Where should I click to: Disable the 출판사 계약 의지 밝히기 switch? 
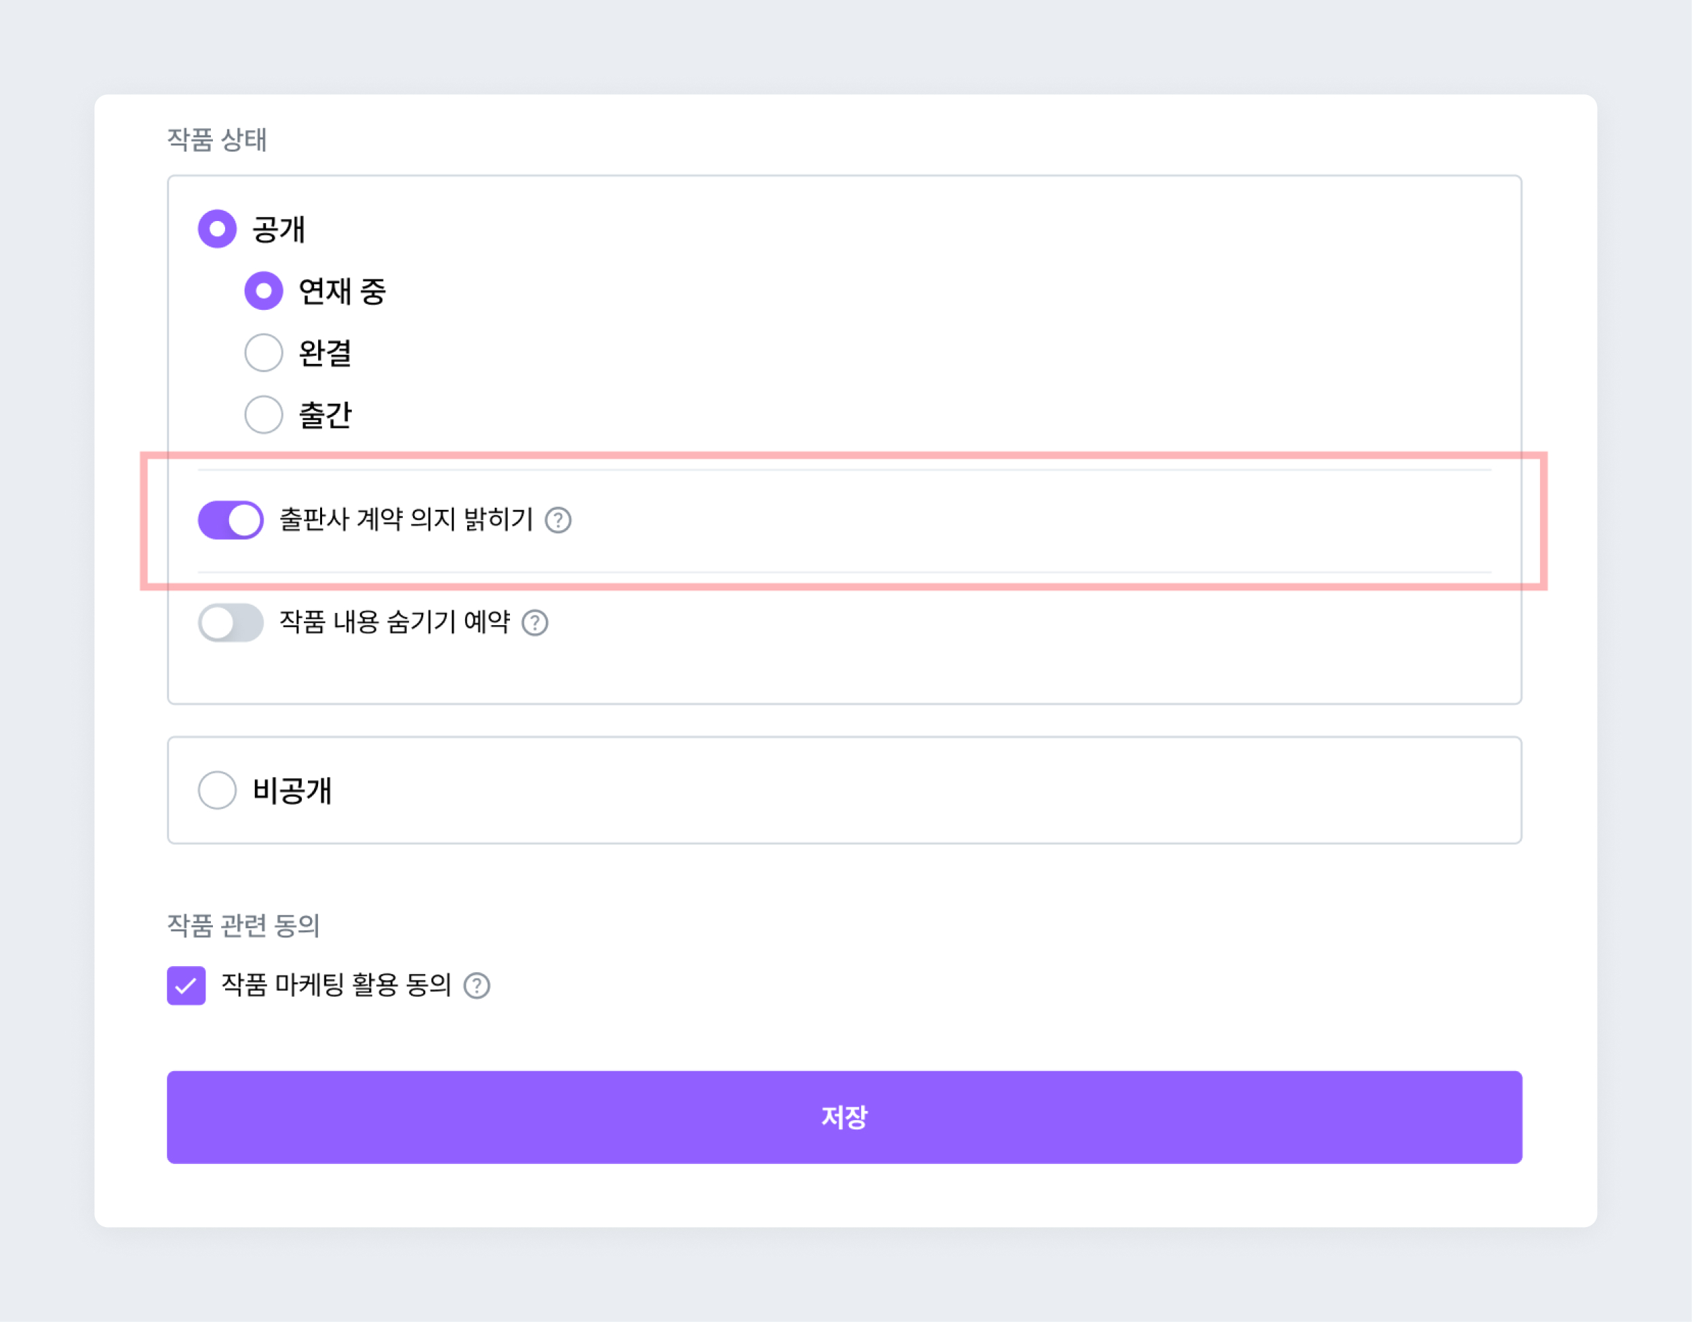tap(231, 521)
